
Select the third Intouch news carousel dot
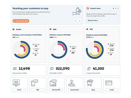click(x=118, y=8)
